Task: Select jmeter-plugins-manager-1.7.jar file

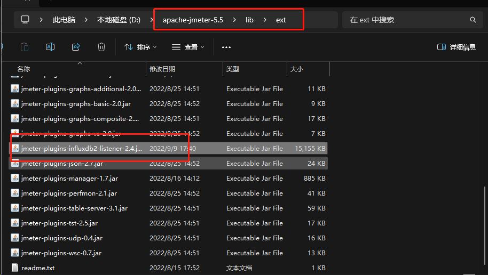Action: [168, 179]
